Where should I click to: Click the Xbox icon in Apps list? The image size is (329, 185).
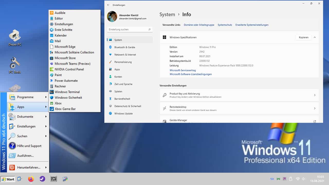click(x=52, y=103)
